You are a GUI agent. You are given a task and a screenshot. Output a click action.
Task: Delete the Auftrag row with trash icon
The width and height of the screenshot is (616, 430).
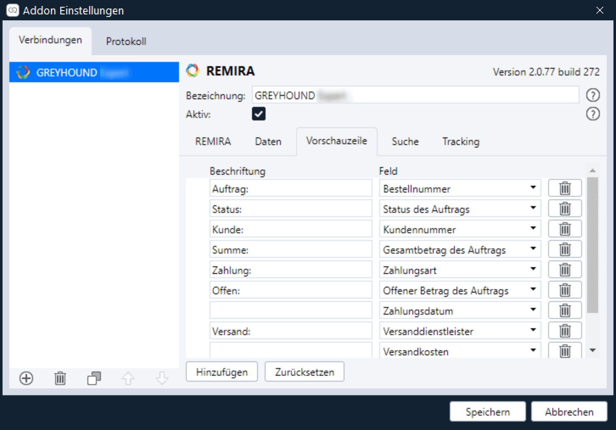(x=565, y=188)
